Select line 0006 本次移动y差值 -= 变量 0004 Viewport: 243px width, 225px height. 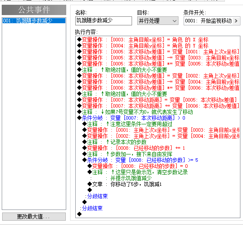pos(158,82)
